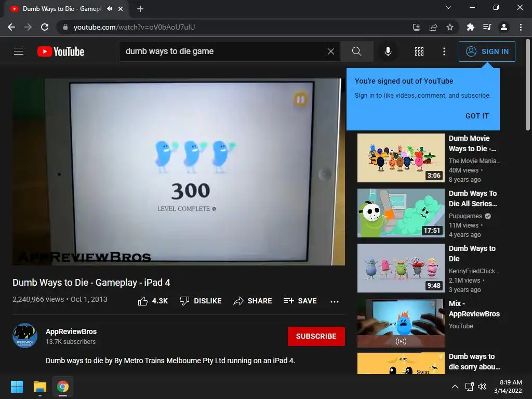The image size is (532, 399).
Task: Open Chrome extensions puzzle icon
Action: coord(470,27)
